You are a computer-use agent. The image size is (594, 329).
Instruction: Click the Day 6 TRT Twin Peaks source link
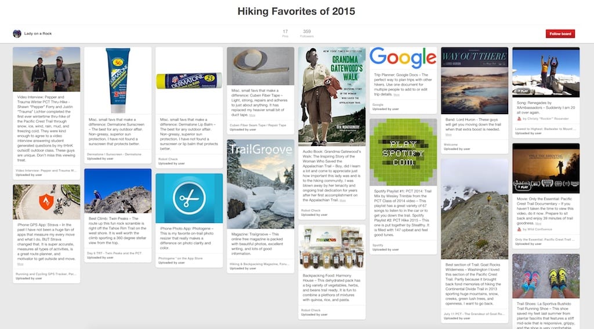(x=114, y=253)
